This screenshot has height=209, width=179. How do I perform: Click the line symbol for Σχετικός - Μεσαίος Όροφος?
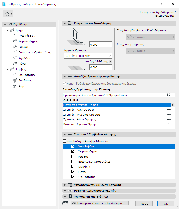[169, 115]
